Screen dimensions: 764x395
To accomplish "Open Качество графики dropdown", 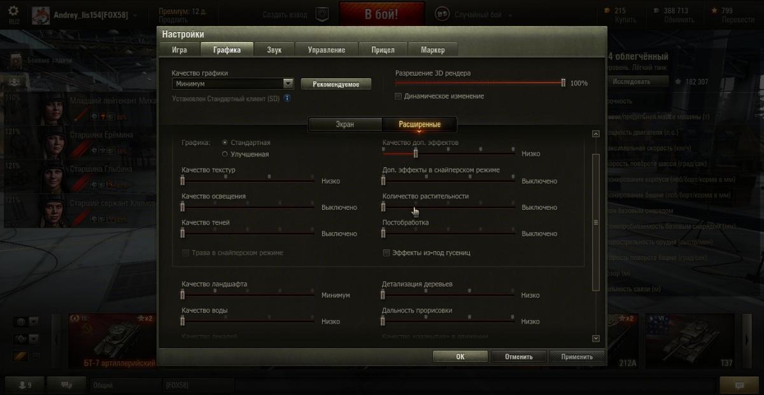I will [x=233, y=83].
